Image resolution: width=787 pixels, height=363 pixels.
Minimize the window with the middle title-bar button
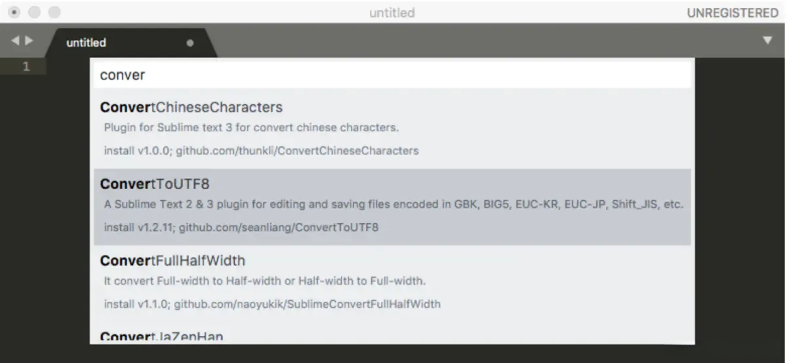tap(34, 12)
